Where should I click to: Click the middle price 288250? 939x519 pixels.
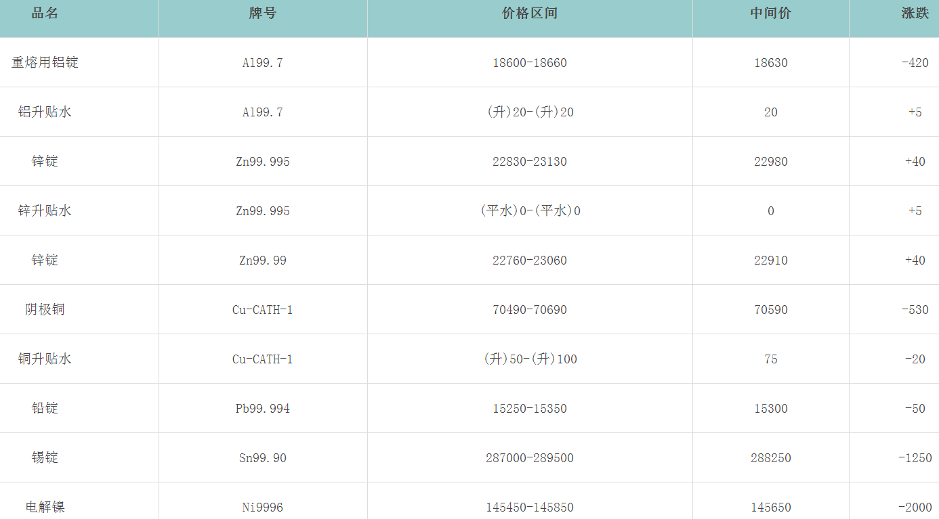[x=771, y=458]
